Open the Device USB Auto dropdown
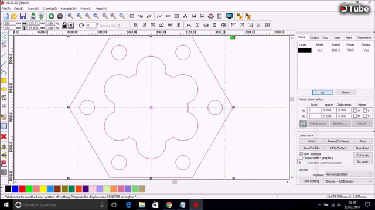The height and width of the screenshot is (210, 375). [349, 181]
